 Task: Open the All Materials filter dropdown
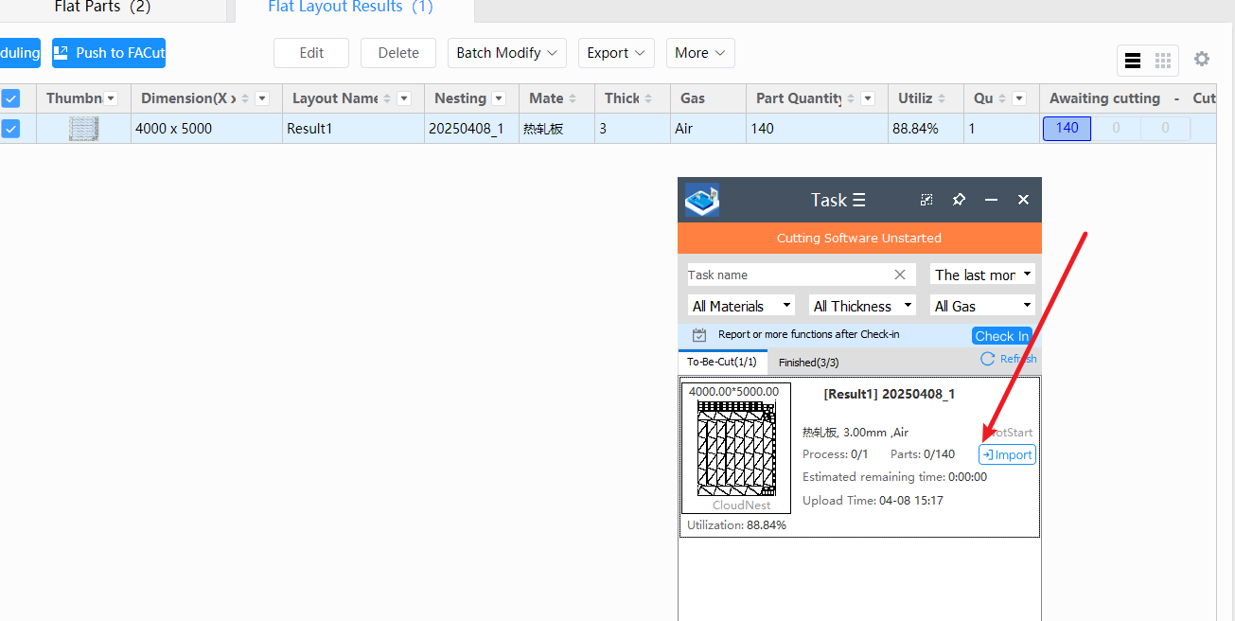pos(742,306)
